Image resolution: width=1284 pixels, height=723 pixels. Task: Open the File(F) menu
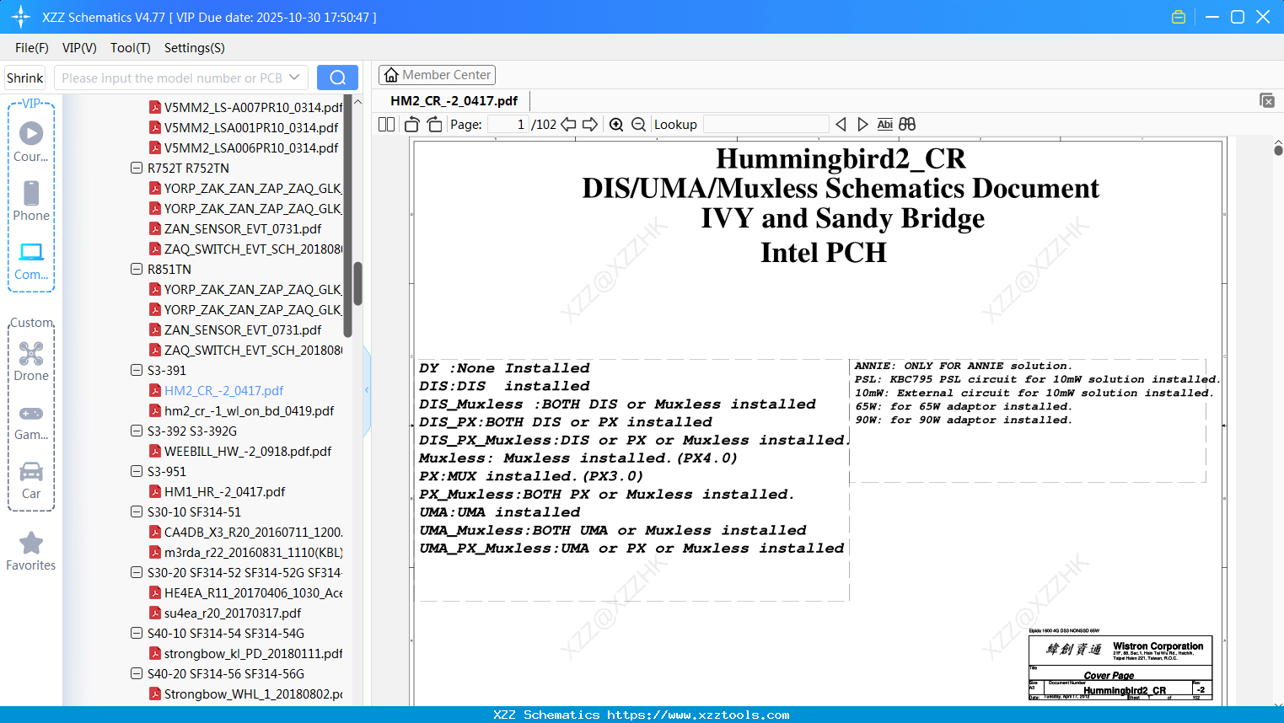point(32,48)
